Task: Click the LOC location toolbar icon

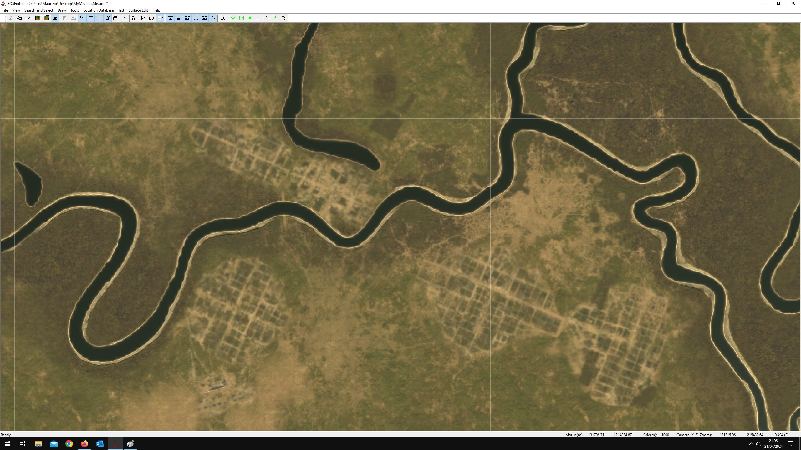Action: tap(223, 18)
